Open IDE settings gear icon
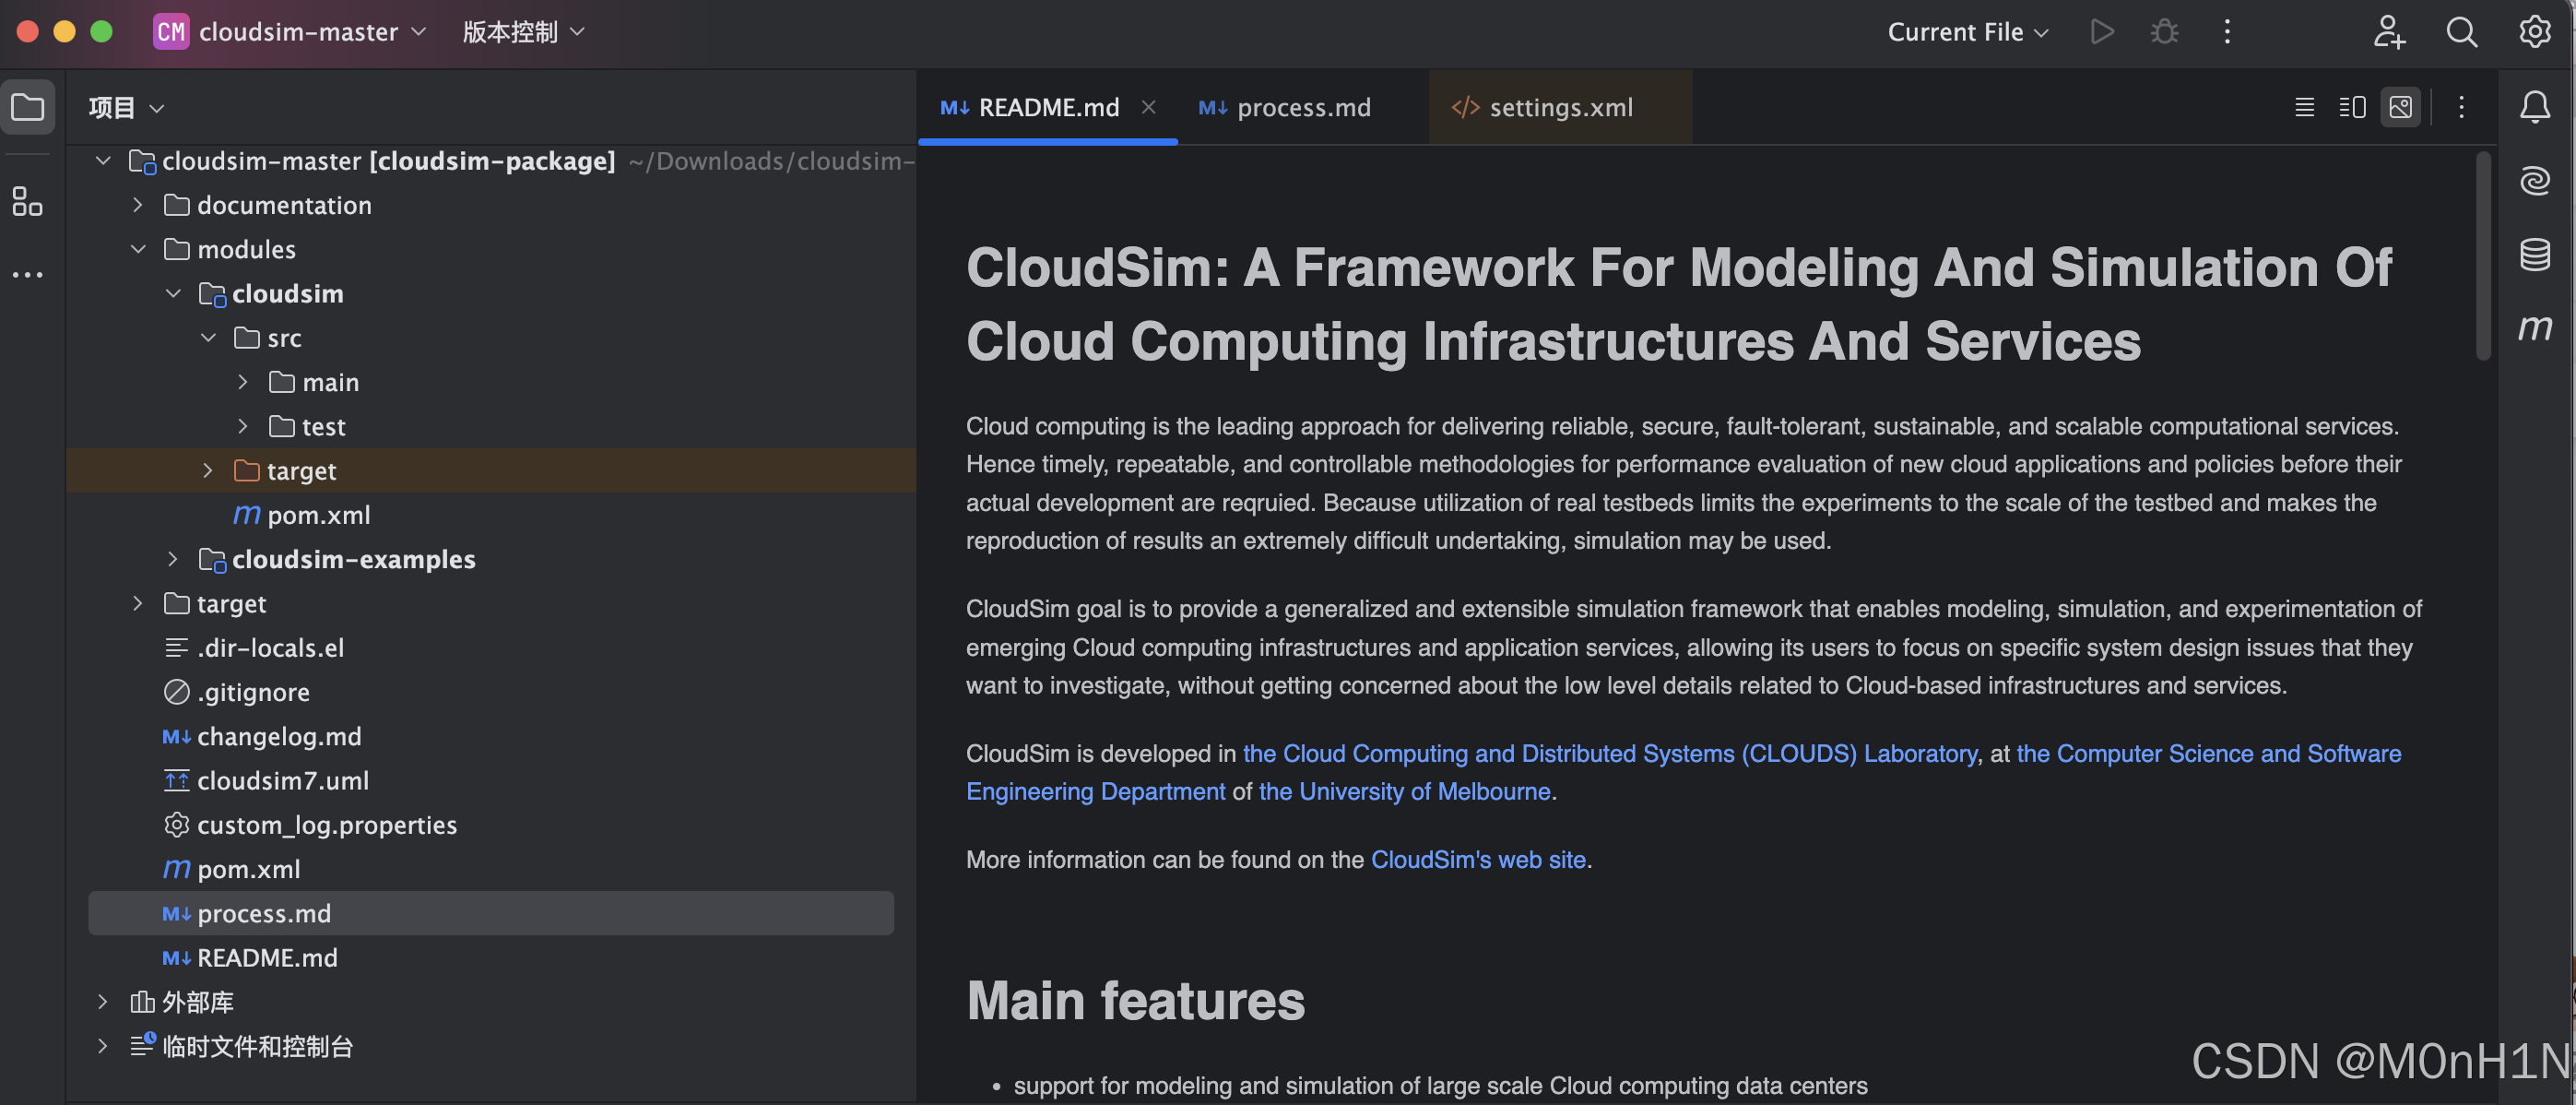 [2535, 32]
